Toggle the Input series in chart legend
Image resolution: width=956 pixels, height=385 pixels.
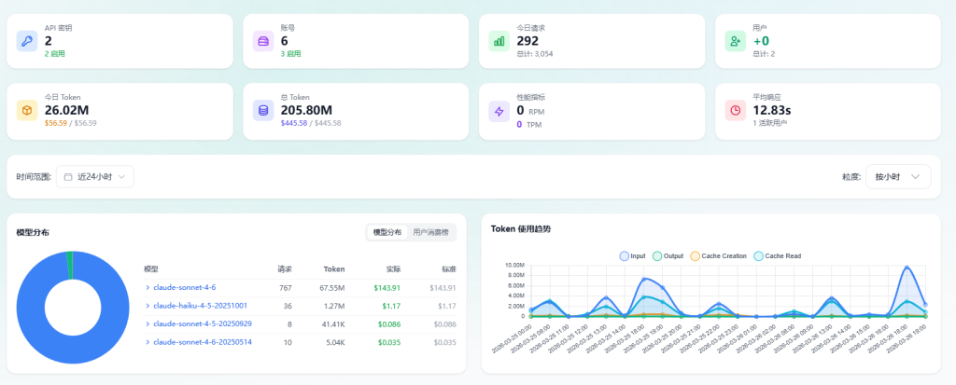[632, 256]
